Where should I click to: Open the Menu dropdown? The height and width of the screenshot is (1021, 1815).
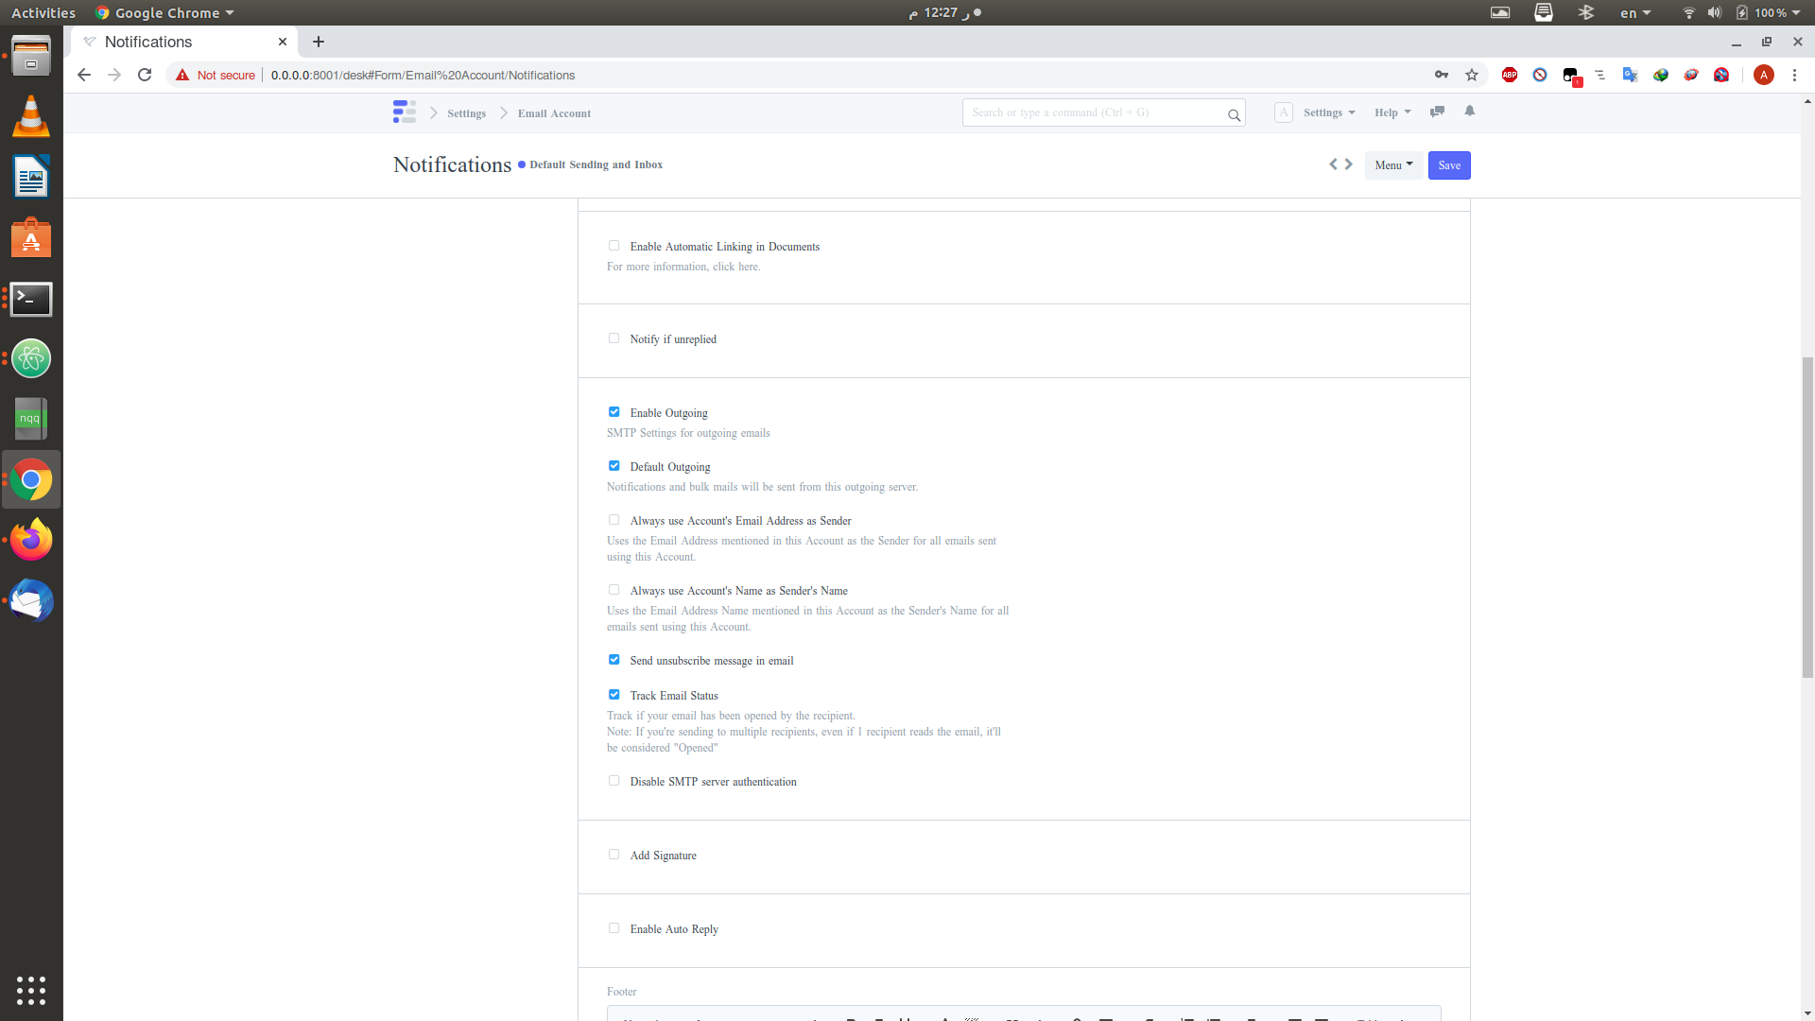(x=1392, y=164)
